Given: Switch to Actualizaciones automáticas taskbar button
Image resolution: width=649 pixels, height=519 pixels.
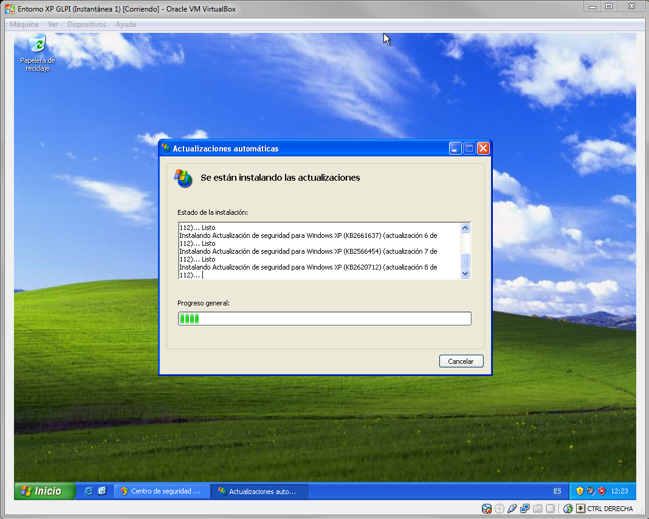Looking at the screenshot, I should click(x=259, y=492).
